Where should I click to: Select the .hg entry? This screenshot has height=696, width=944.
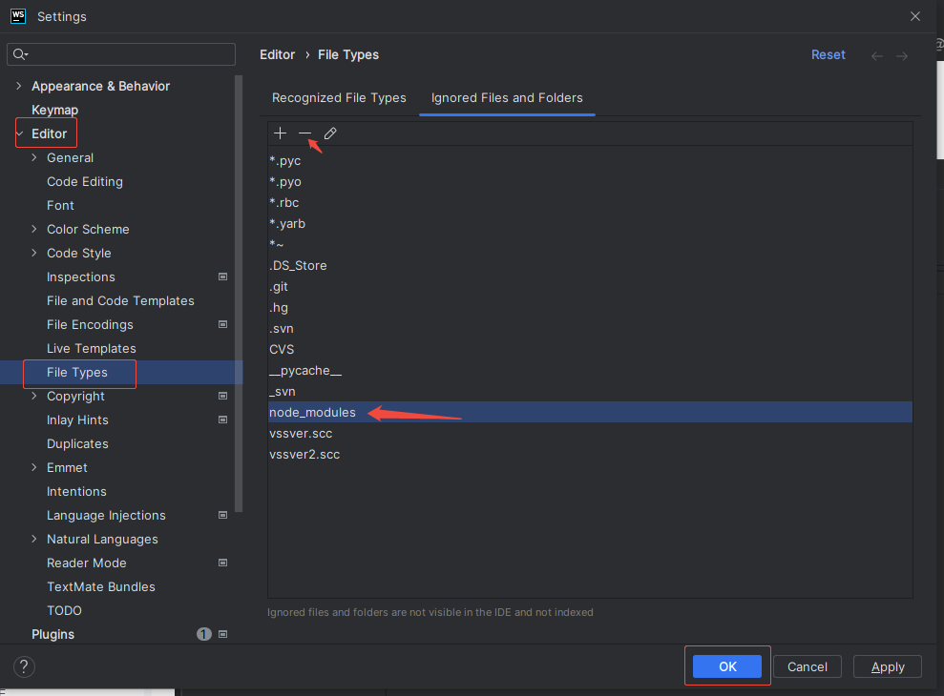pos(590,307)
